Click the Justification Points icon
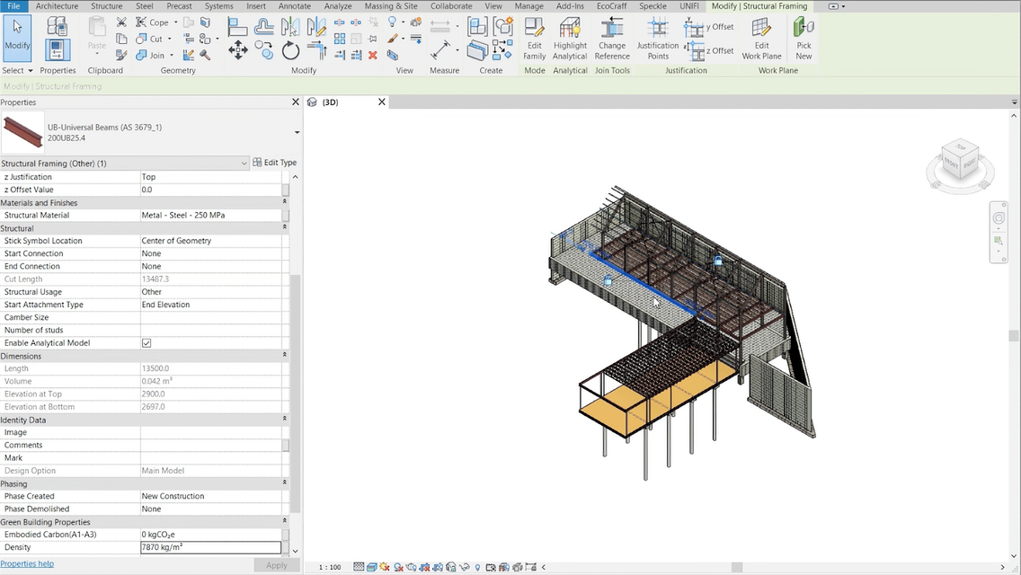Image resolution: width=1021 pixels, height=575 pixels. (658, 39)
